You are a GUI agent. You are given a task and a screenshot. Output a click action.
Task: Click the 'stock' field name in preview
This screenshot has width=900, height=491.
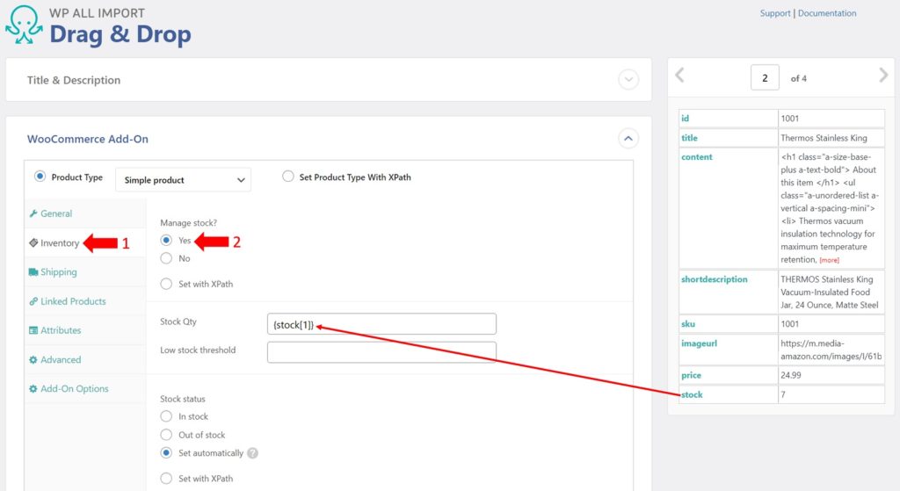pyautogui.click(x=692, y=394)
